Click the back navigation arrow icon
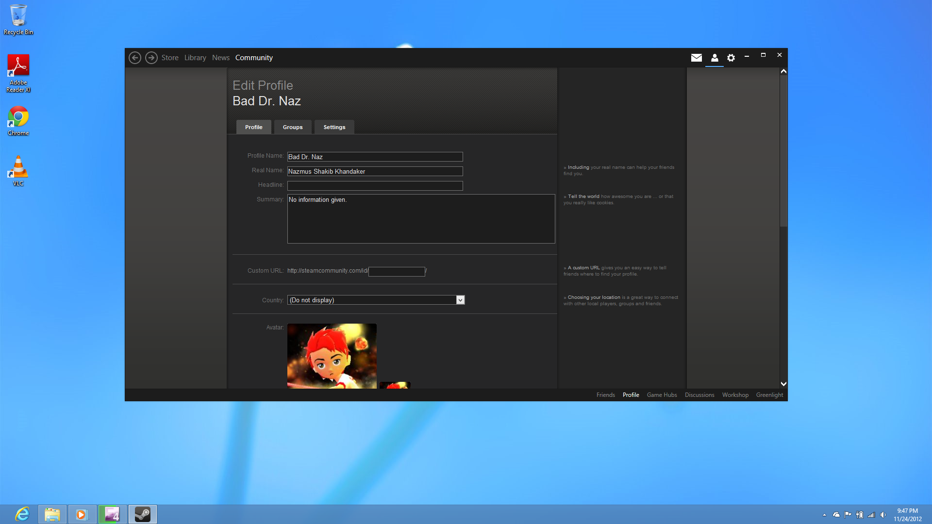The width and height of the screenshot is (932, 524). [x=135, y=58]
